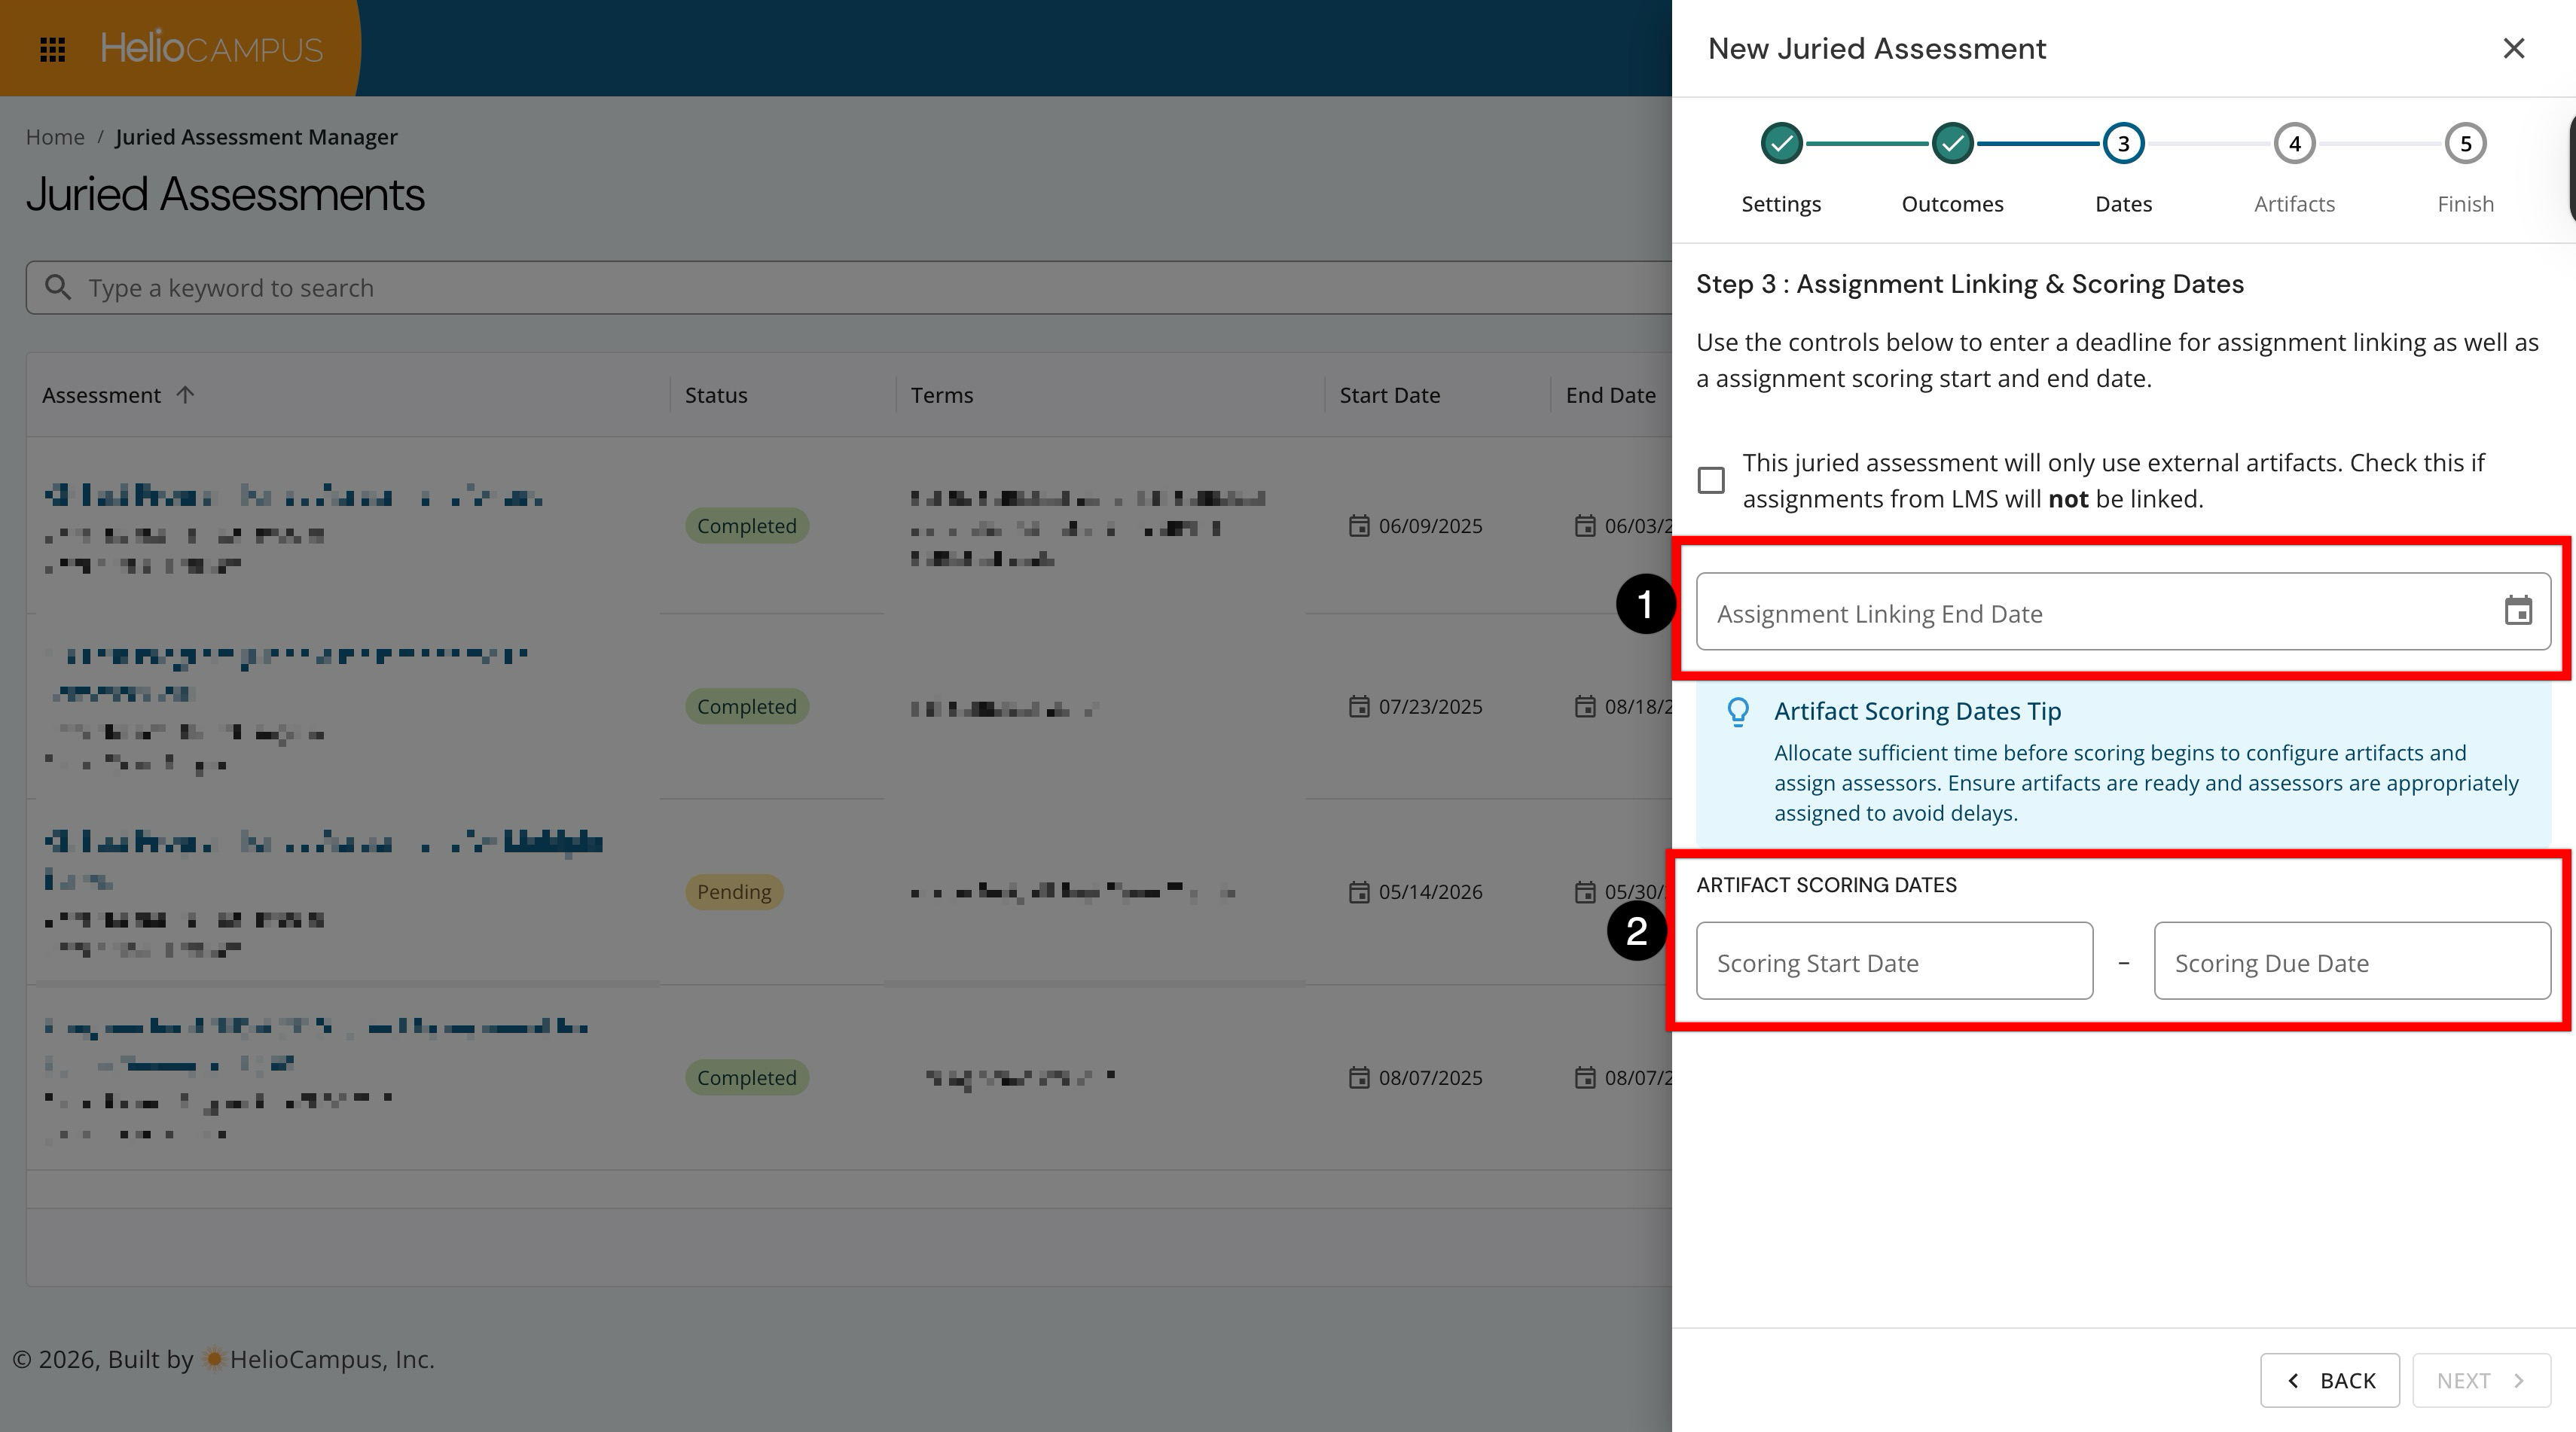Click the 06/09/2025 start date
Image resolution: width=2576 pixels, height=1432 pixels.
coord(1430,526)
